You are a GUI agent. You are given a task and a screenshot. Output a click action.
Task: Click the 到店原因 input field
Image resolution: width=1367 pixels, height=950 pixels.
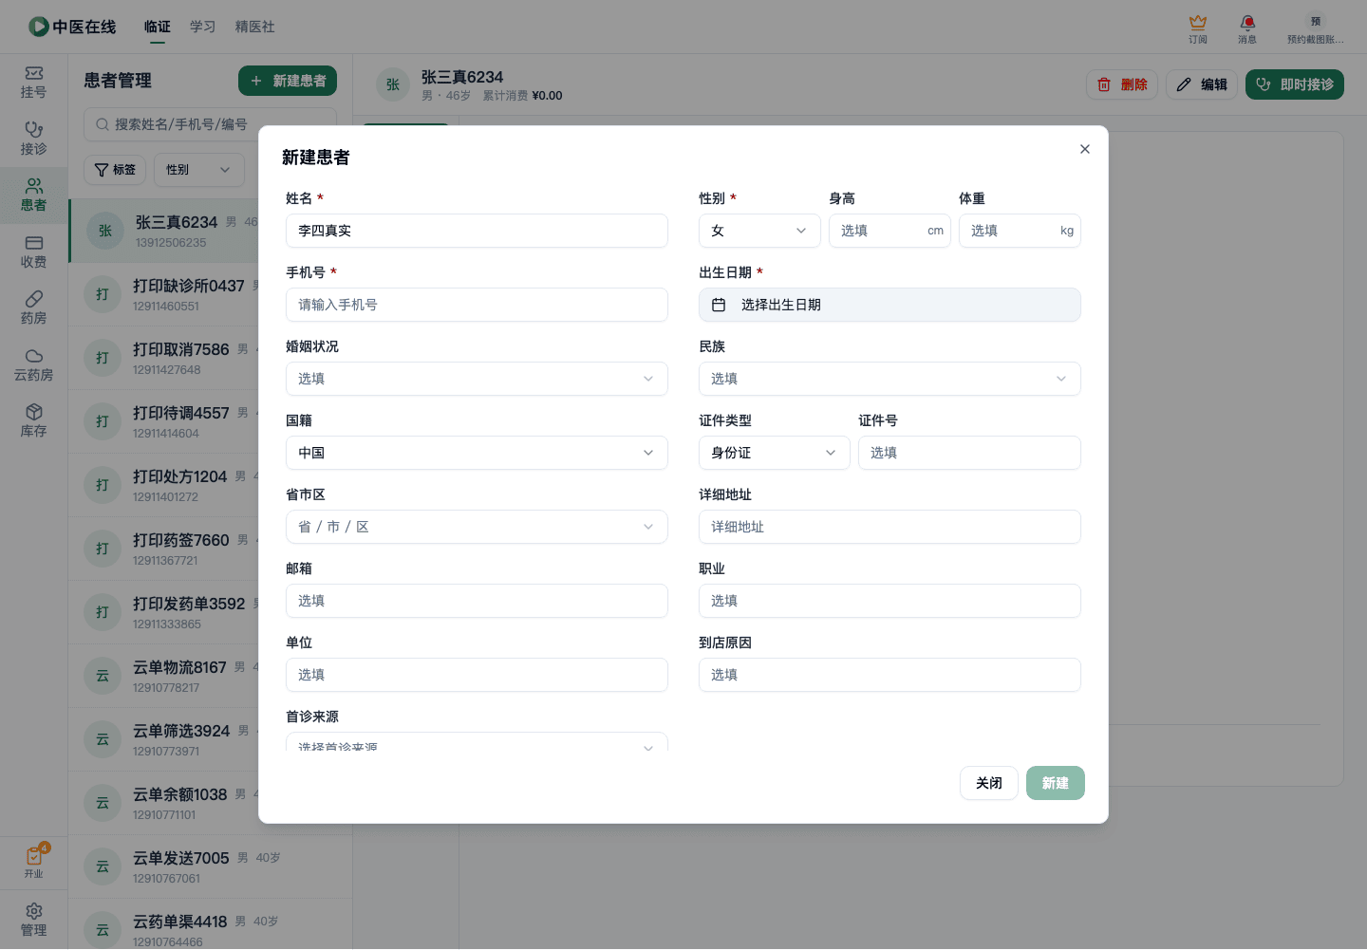[x=889, y=675]
